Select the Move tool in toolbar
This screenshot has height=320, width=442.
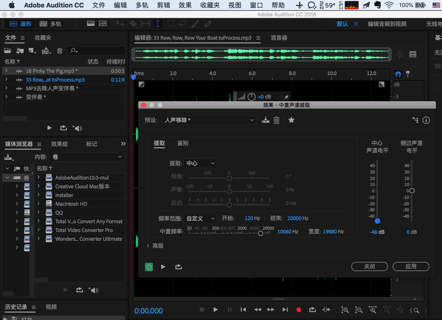[120, 23]
